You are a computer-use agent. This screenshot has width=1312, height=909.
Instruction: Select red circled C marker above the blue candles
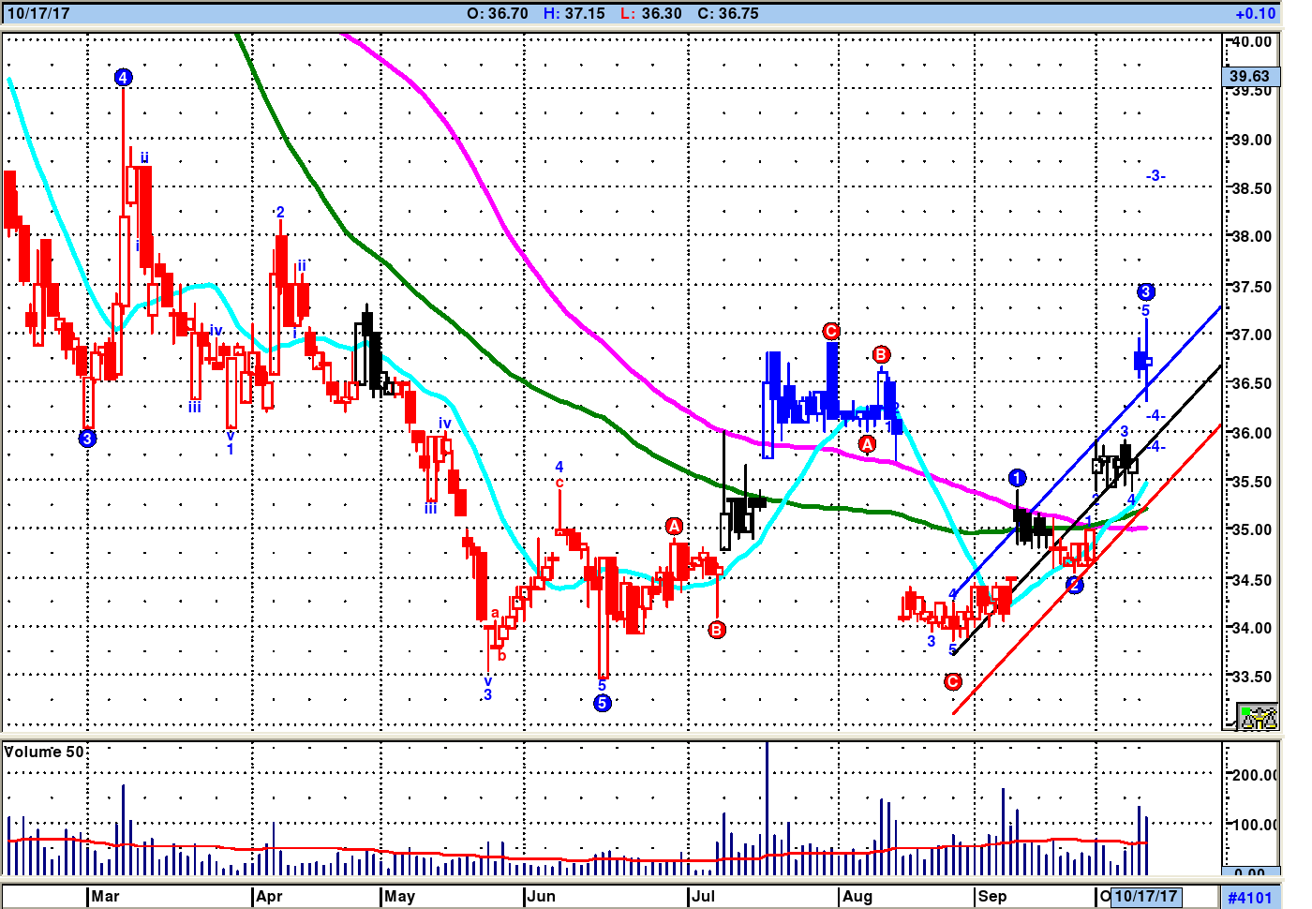pos(830,331)
